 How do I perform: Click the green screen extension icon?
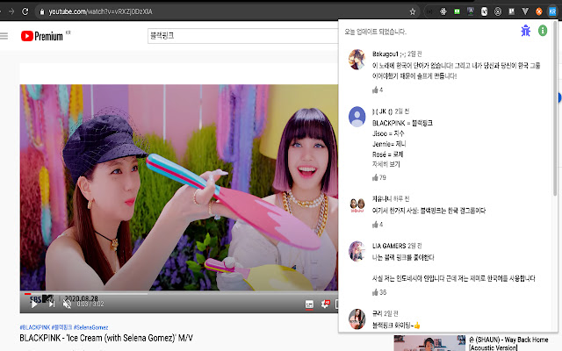pyautogui.click(x=457, y=11)
